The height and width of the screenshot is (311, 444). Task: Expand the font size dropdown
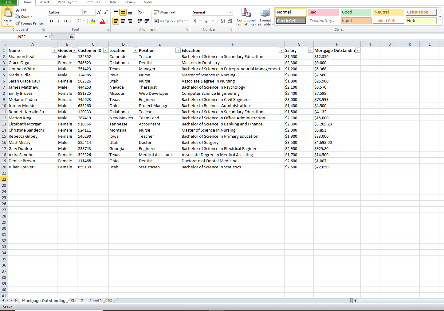click(93, 12)
